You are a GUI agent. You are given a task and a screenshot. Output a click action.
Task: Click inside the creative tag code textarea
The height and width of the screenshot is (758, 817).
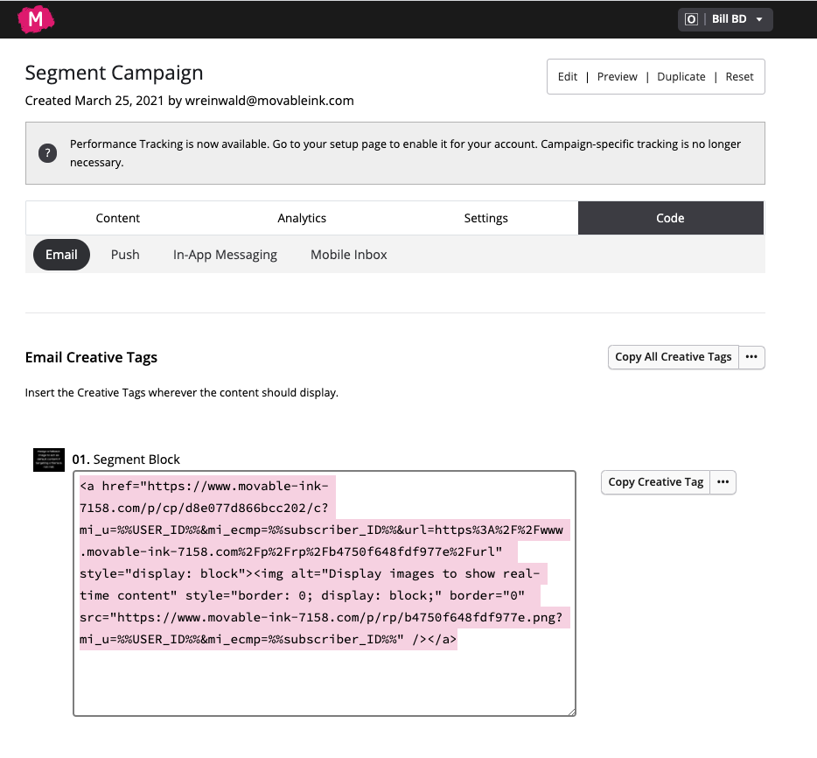tap(325, 593)
